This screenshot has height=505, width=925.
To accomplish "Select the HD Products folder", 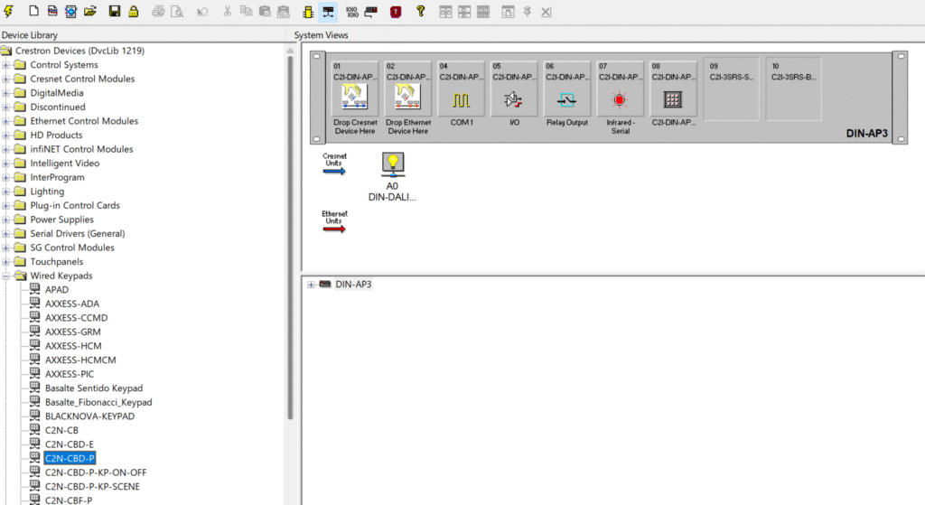I will (x=56, y=136).
